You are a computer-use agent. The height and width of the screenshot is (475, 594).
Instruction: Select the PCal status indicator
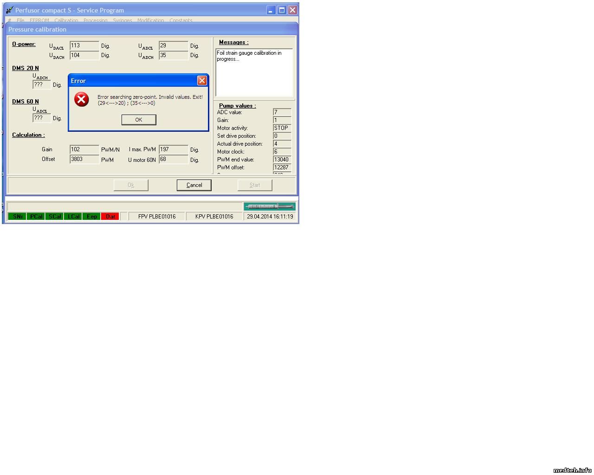tap(36, 217)
